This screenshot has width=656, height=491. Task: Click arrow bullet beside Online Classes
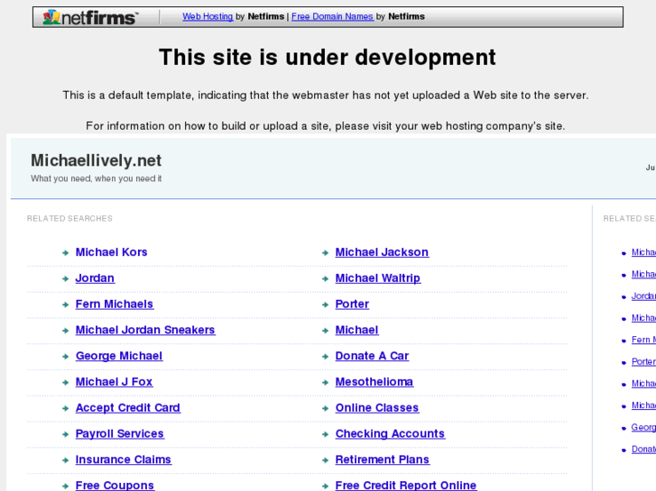click(x=325, y=408)
